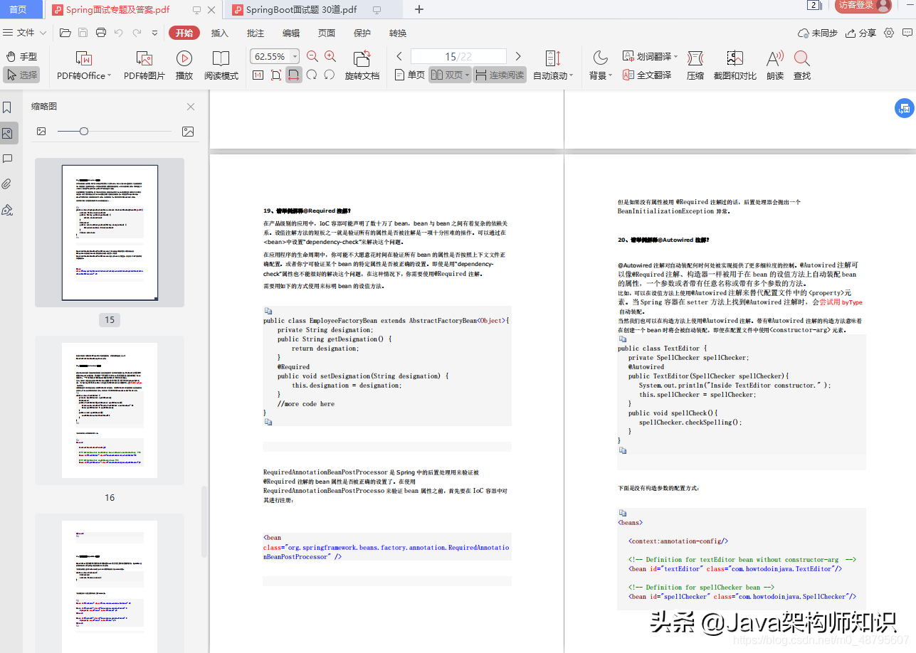Viewport: 916px width, 653px height.
Task: Click 旋转文档 rotate document tool
Action: (362, 66)
